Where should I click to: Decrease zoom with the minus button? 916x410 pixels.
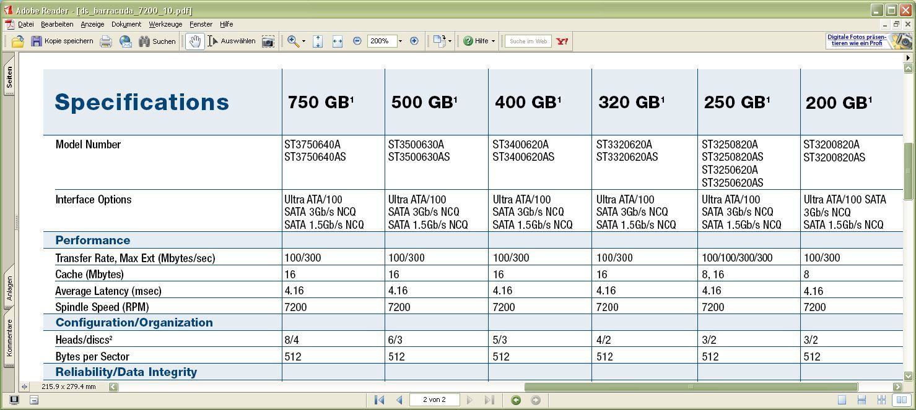357,41
